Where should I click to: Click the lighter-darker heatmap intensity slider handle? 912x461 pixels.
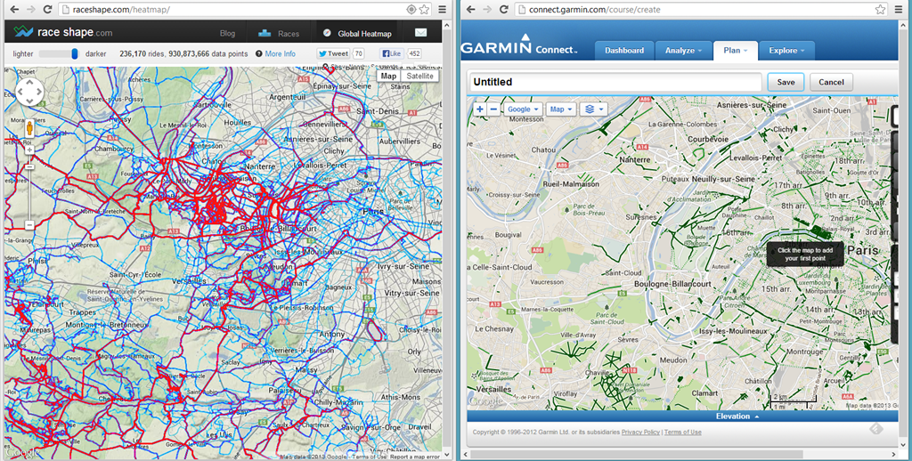75,53
